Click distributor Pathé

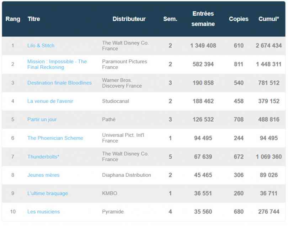coord(109,119)
